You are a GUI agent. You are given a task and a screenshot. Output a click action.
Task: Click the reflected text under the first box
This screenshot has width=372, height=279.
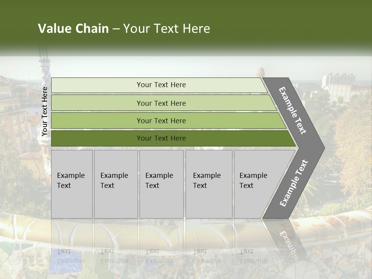point(71,256)
